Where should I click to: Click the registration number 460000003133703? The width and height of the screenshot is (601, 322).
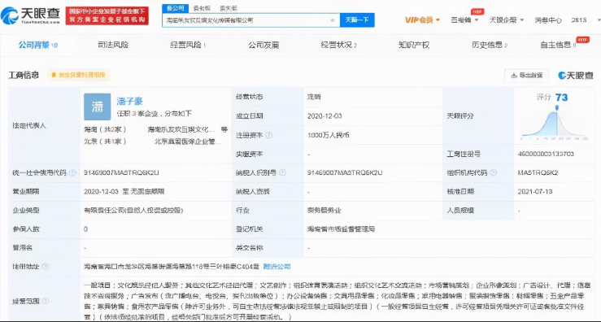click(546, 154)
